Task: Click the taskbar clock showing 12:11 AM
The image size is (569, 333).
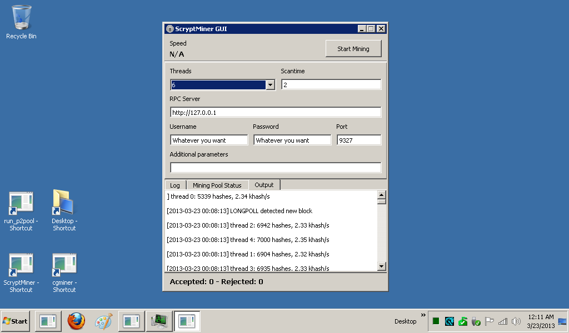Action: click(541, 321)
